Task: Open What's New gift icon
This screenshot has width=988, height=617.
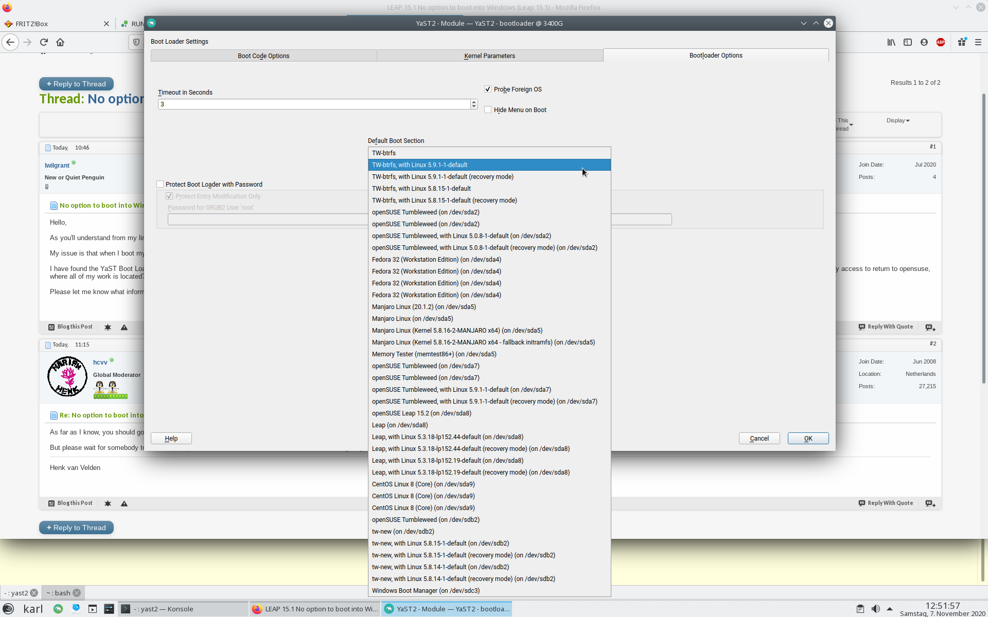Action: pos(962,42)
